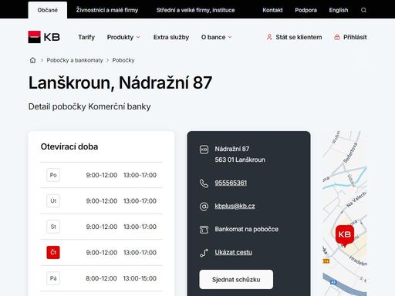Open the kbplus@kb.cz email link
The height and width of the screenshot is (296, 395).
(235, 206)
